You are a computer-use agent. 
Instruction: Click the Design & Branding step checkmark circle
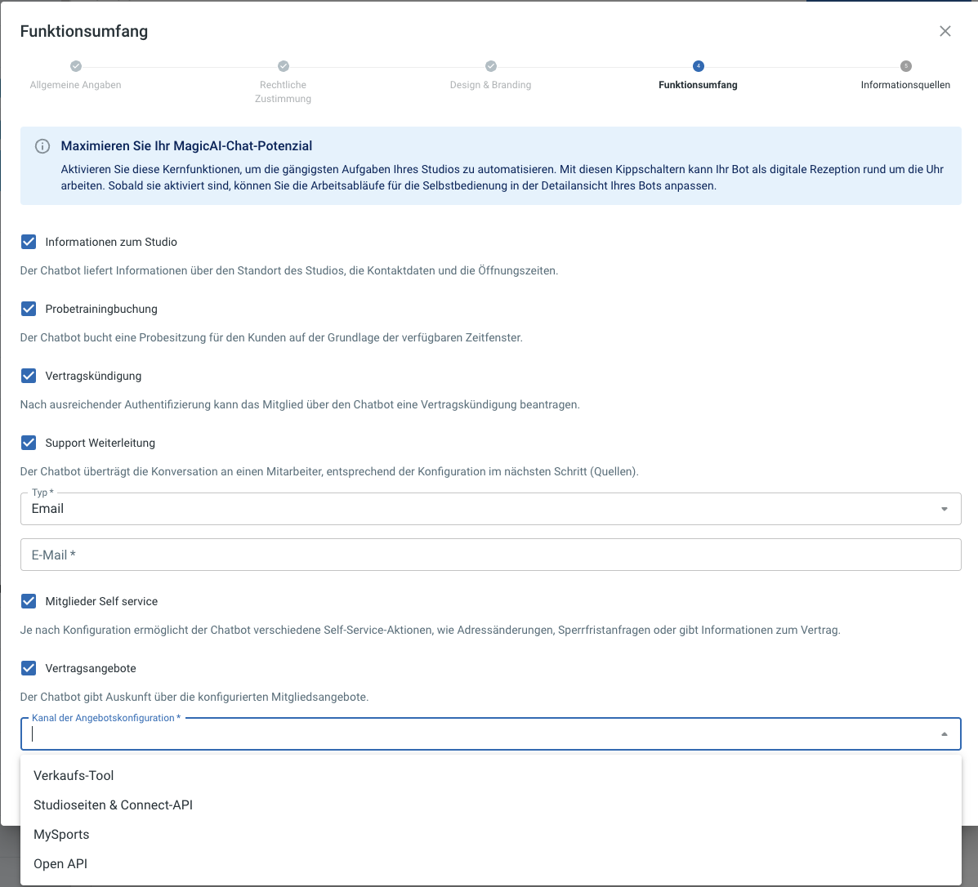[491, 66]
